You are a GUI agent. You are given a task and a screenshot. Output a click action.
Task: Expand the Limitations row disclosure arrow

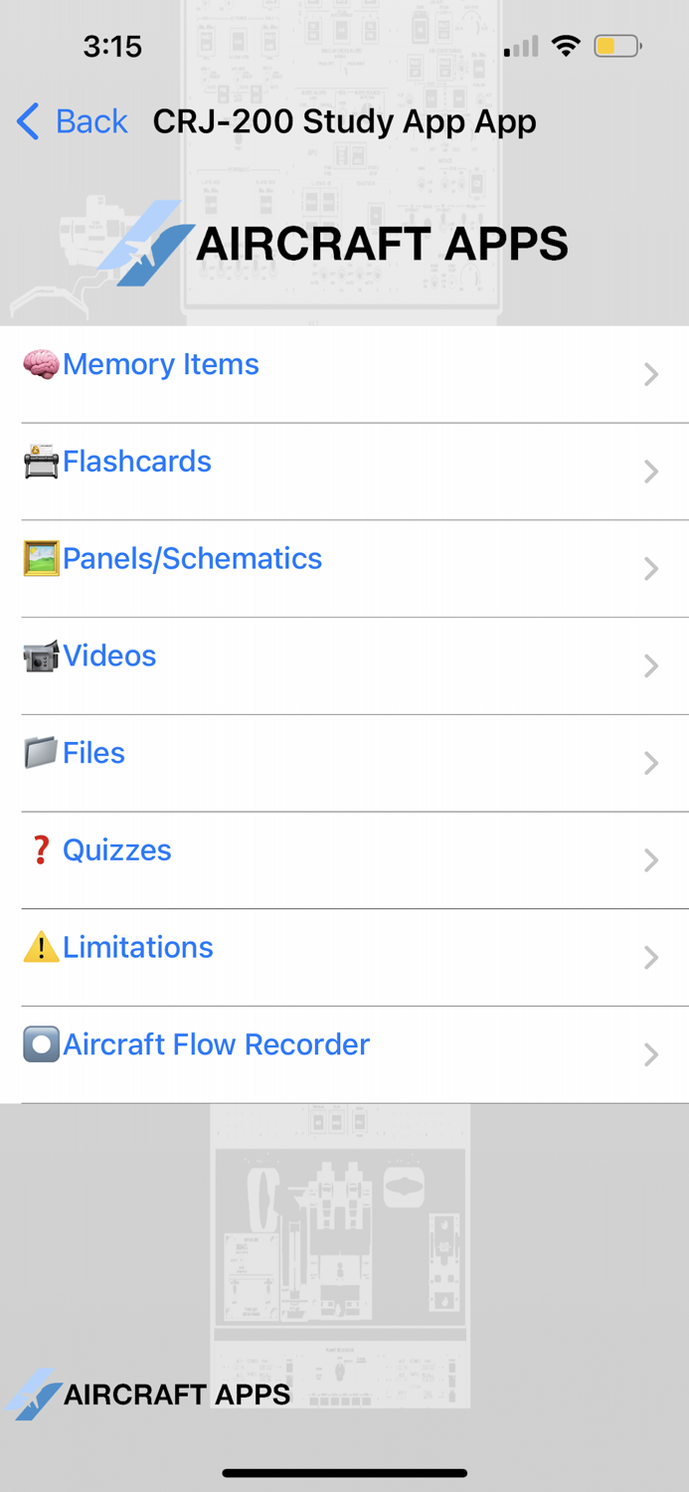(x=651, y=958)
